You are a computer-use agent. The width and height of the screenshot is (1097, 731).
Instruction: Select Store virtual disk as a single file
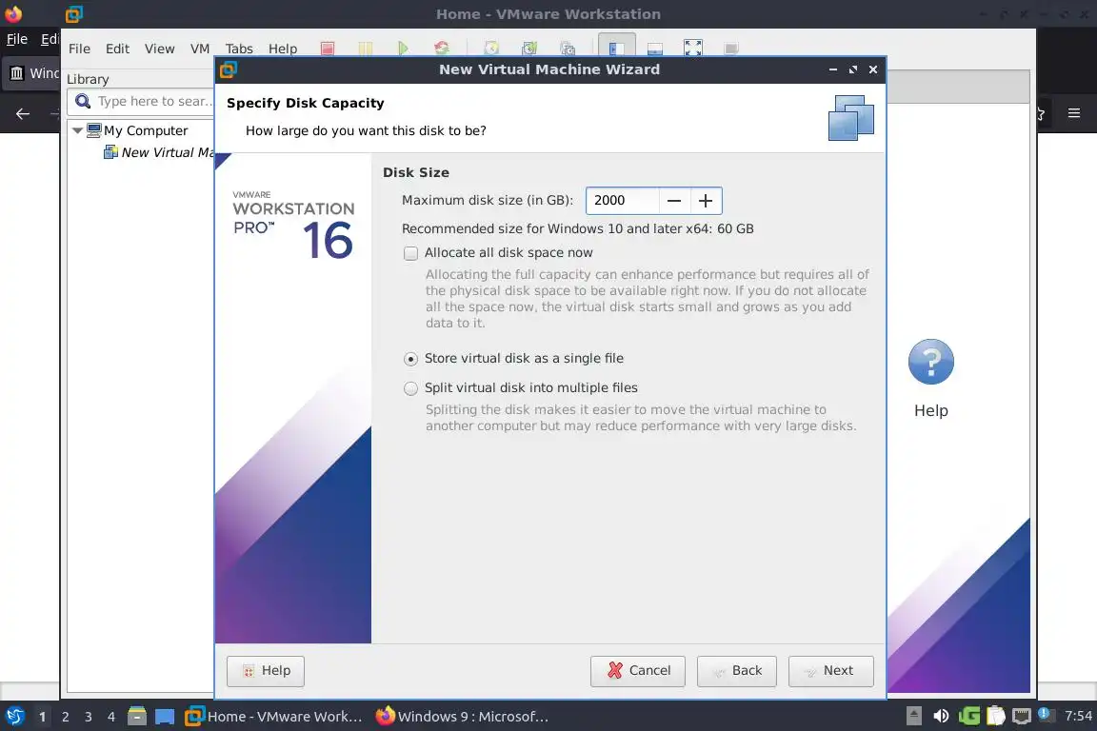[x=410, y=359]
